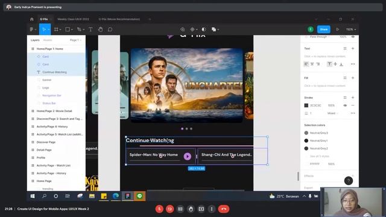Click Neutral/Grey1 selection color swatch
Screen dimensions: 386x217
[306, 140]
